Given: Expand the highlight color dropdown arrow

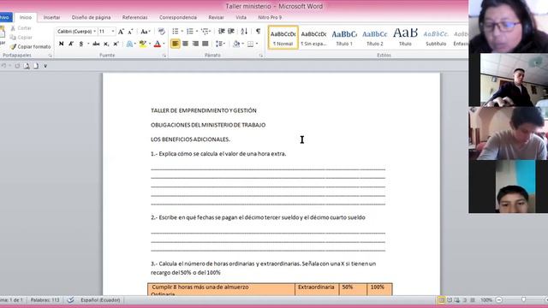Looking at the screenshot, I should coord(150,44).
